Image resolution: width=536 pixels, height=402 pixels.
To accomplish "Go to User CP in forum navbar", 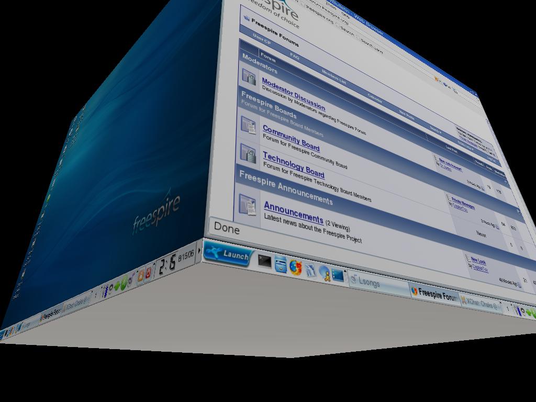I will [262, 39].
